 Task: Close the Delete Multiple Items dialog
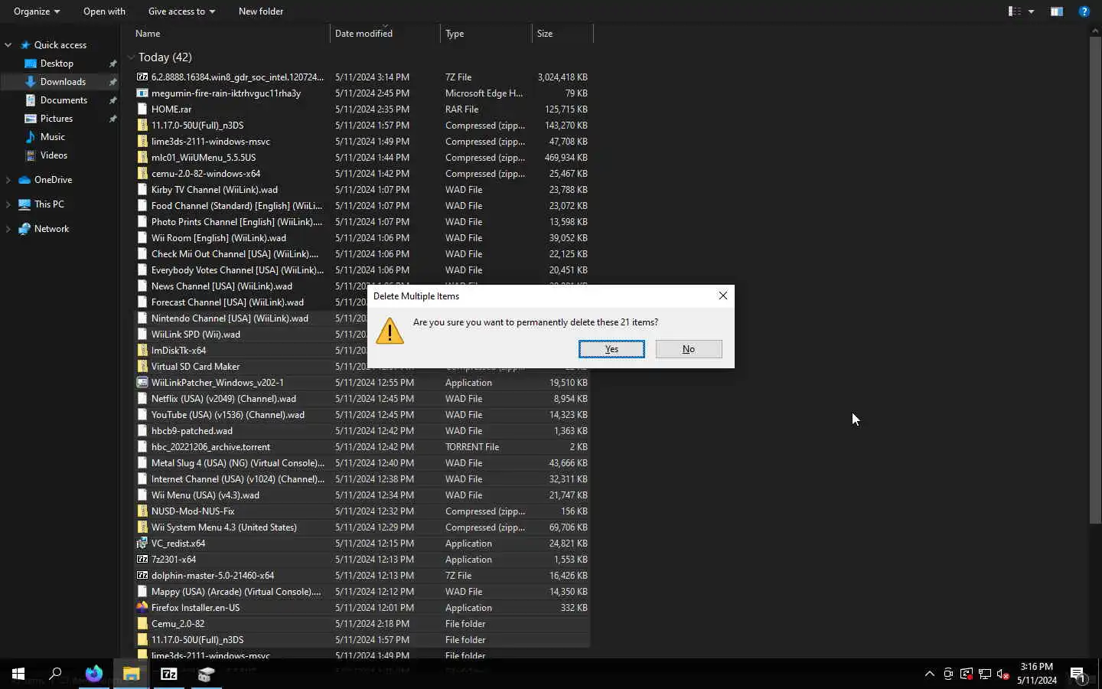[723, 296]
